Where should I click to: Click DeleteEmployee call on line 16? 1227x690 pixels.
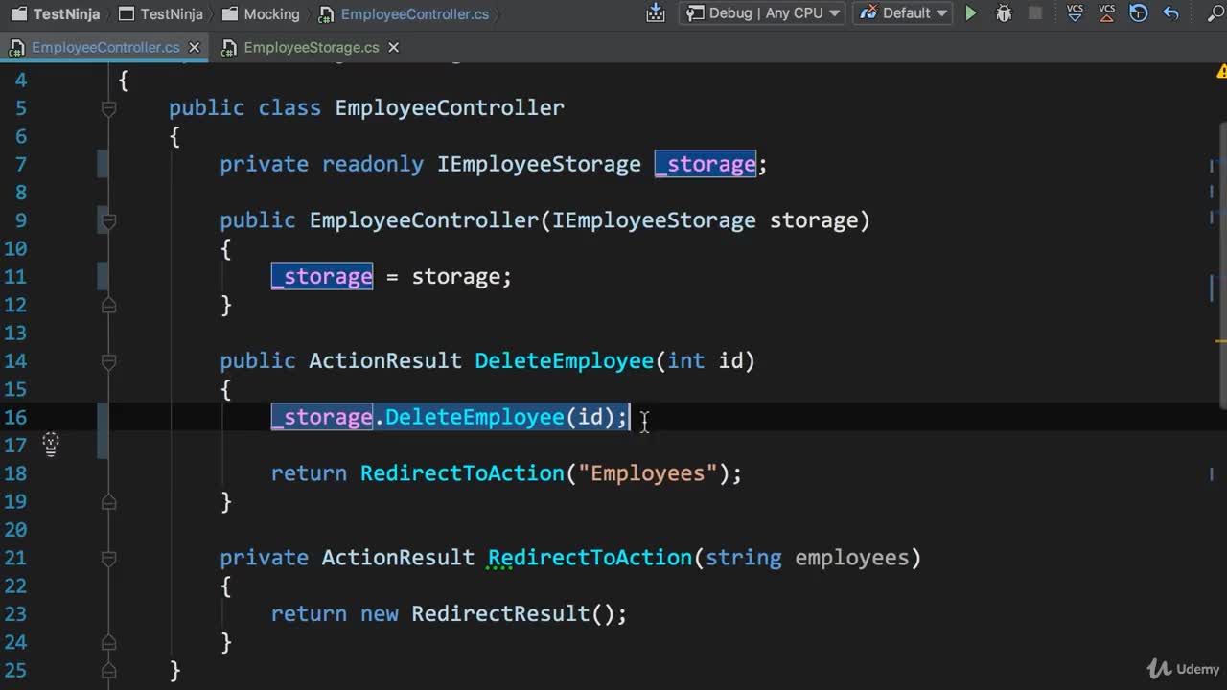[475, 417]
